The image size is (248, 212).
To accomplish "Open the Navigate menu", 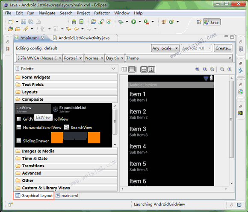I will coord(47,13).
